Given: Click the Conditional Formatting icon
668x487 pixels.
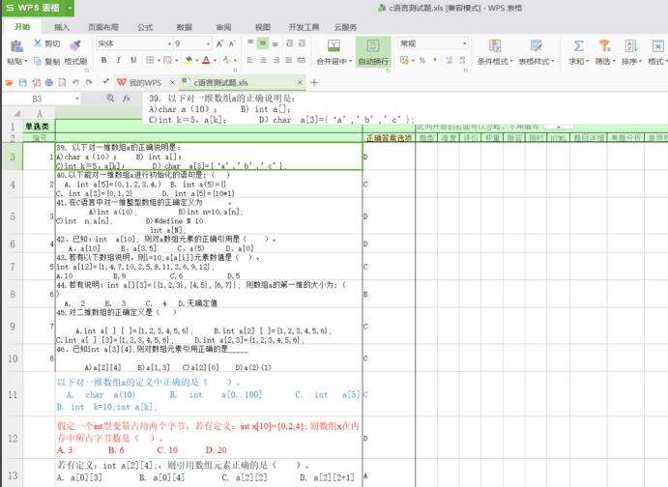Looking at the screenshot, I should pyautogui.click(x=495, y=46).
